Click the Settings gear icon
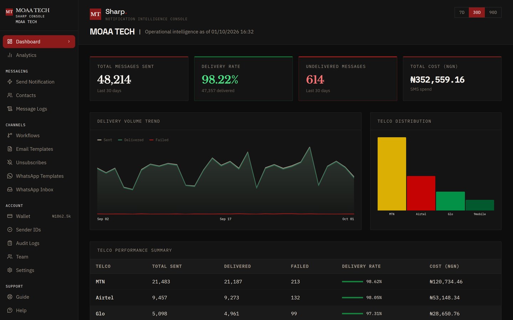This screenshot has height=320, width=513. [x=10, y=270]
